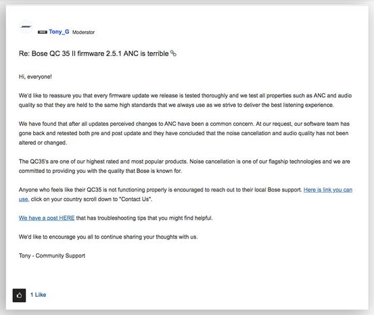The height and width of the screenshot is (315, 374).
Task: View who liked via '1 Like'
Action: click(38, 295)
